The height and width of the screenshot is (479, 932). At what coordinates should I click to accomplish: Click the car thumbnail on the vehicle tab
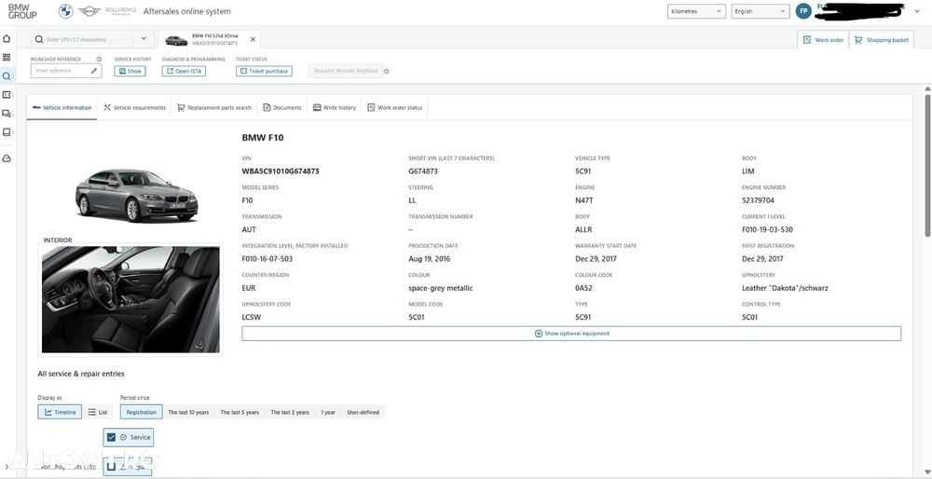tap(176, 40)
